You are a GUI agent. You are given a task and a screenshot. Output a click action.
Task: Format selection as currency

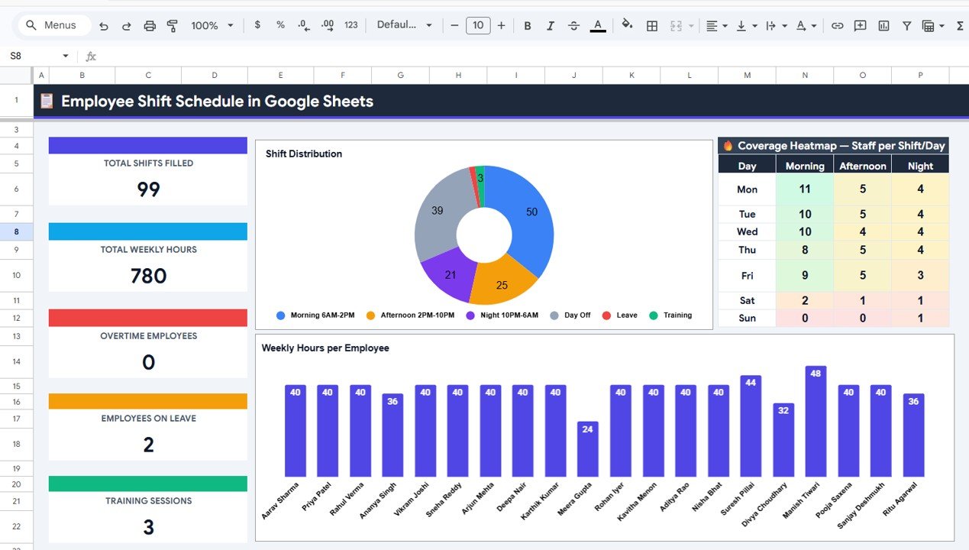pos(257,25)
